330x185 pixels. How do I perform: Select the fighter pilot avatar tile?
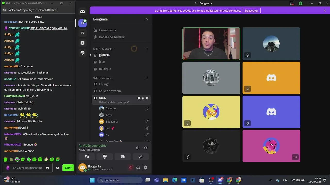(x=271, y=44)
